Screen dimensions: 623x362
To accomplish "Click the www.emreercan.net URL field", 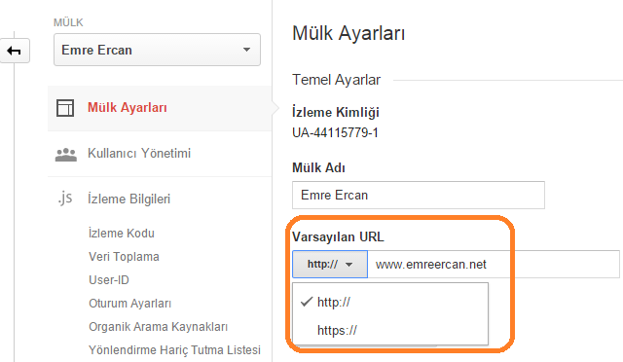I will 494,265.
